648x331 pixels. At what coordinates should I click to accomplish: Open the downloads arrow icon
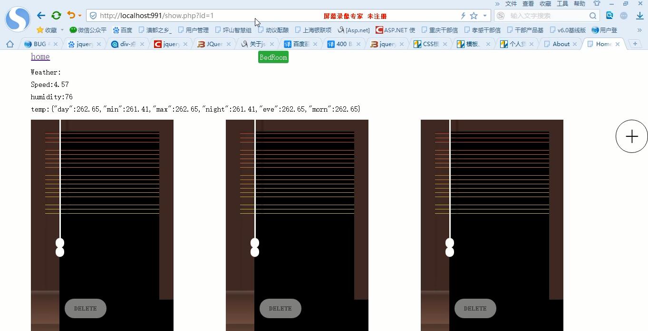coord(639,16)
